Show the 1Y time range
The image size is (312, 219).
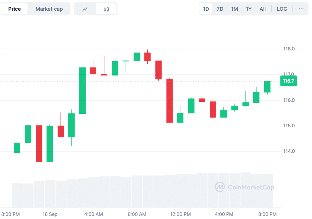tap(249, 9)
